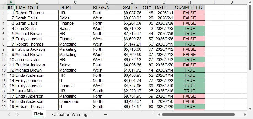253x119 pixels.
Task: Click the next sheet navigation arrow
Action: tap(18, 115)
